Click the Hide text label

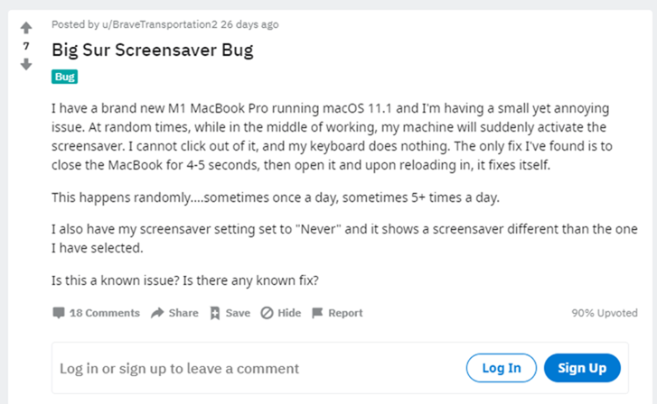(289, 313)
